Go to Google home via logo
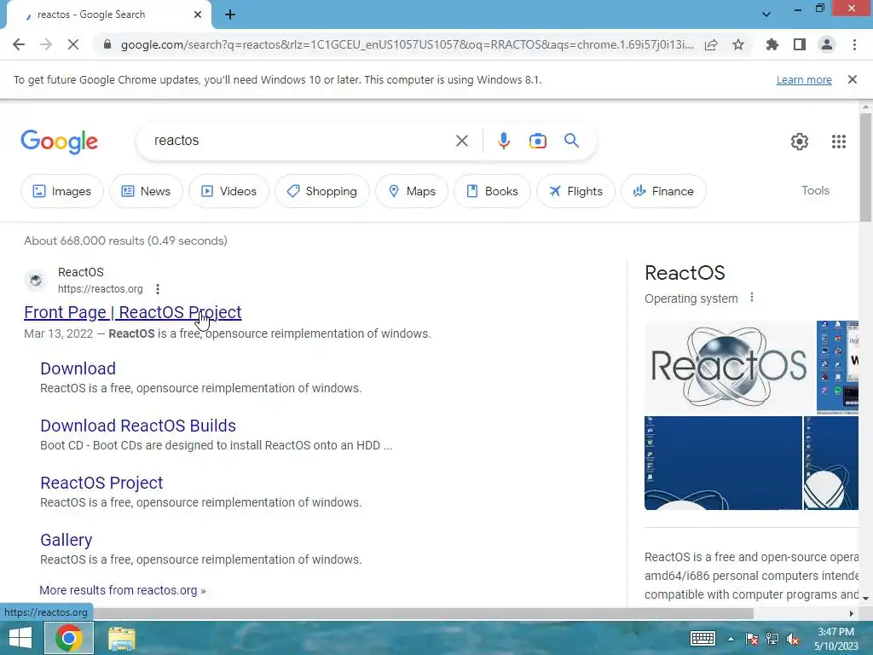 pos(60,142)
